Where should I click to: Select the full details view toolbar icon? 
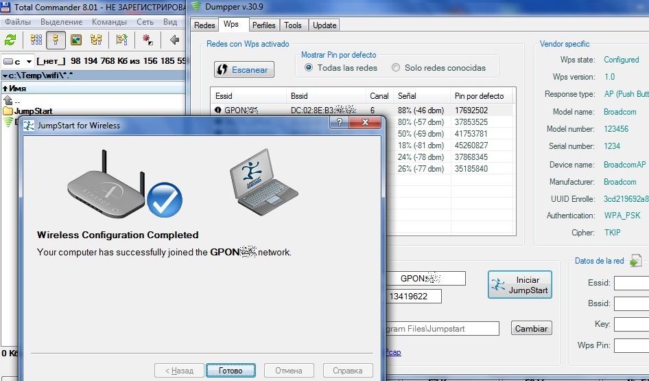coord(56,40)
